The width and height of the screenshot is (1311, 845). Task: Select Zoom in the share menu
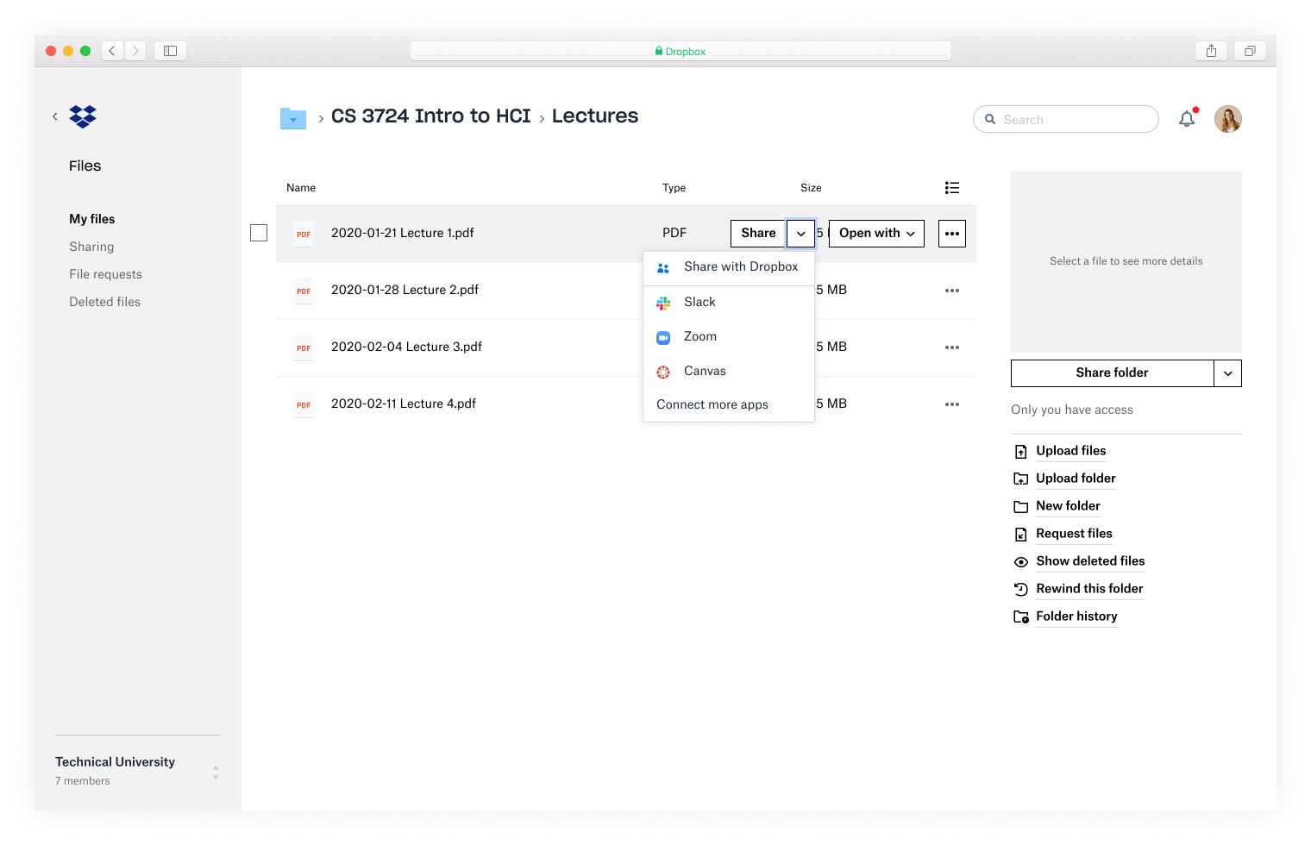(699, 336)
